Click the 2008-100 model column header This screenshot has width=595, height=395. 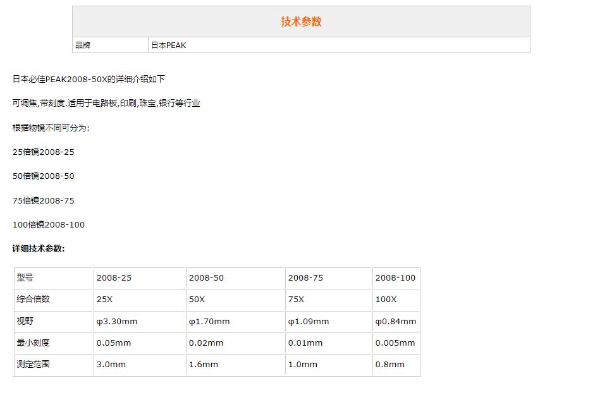tap(395, 277)
